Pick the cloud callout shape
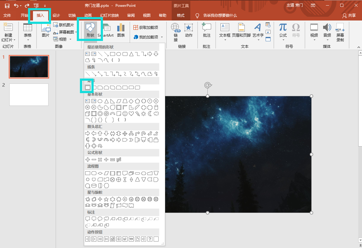The image size is (362, 248). pyautogui.click(x=106, y=219)
